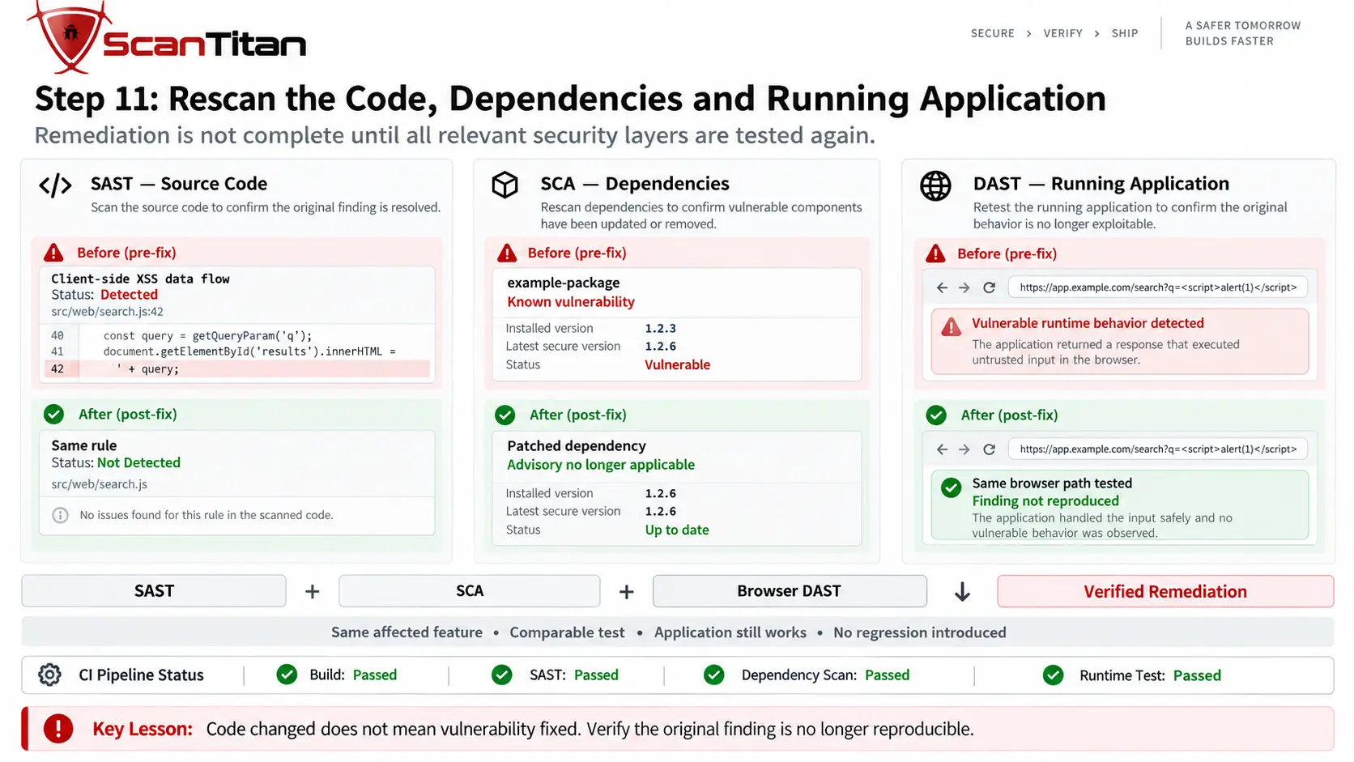Click the Known vulnerability label
The width and height of the screenshot is (1354, 762).
[x=571, y=302]
